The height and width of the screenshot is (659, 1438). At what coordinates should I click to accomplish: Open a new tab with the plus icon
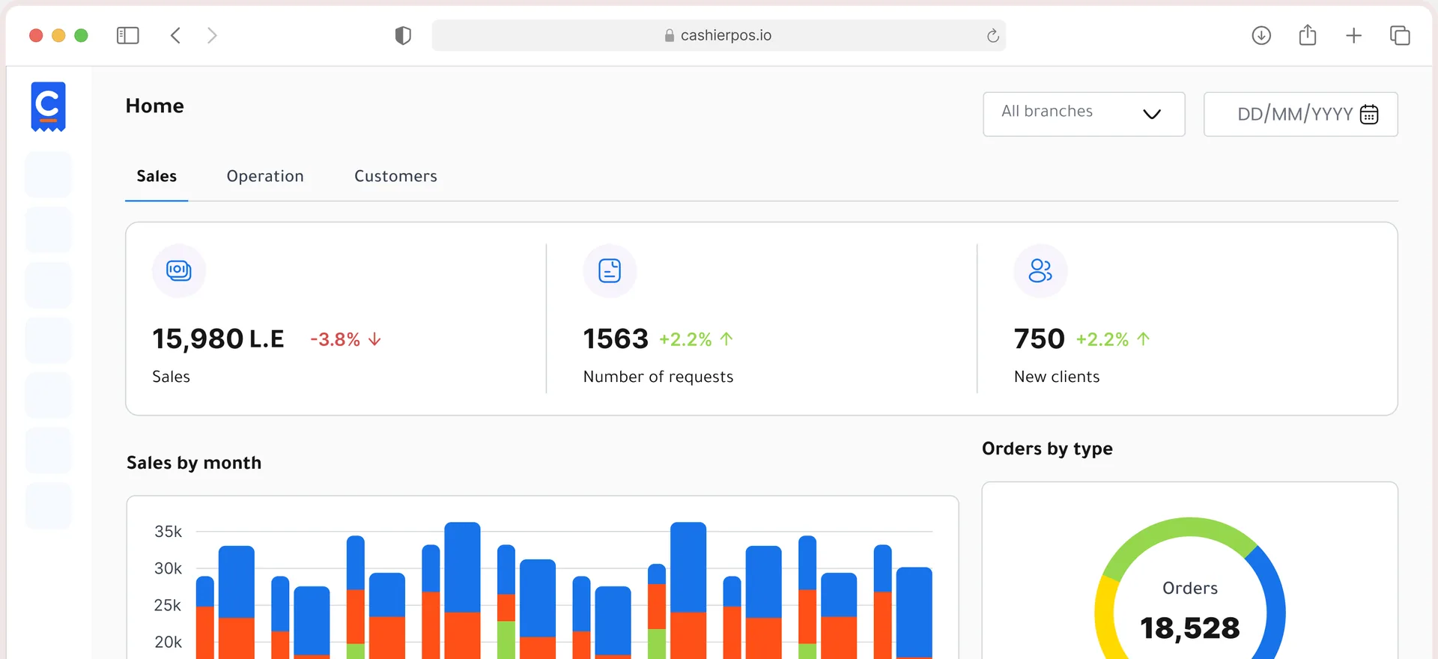coord(1353,35)
